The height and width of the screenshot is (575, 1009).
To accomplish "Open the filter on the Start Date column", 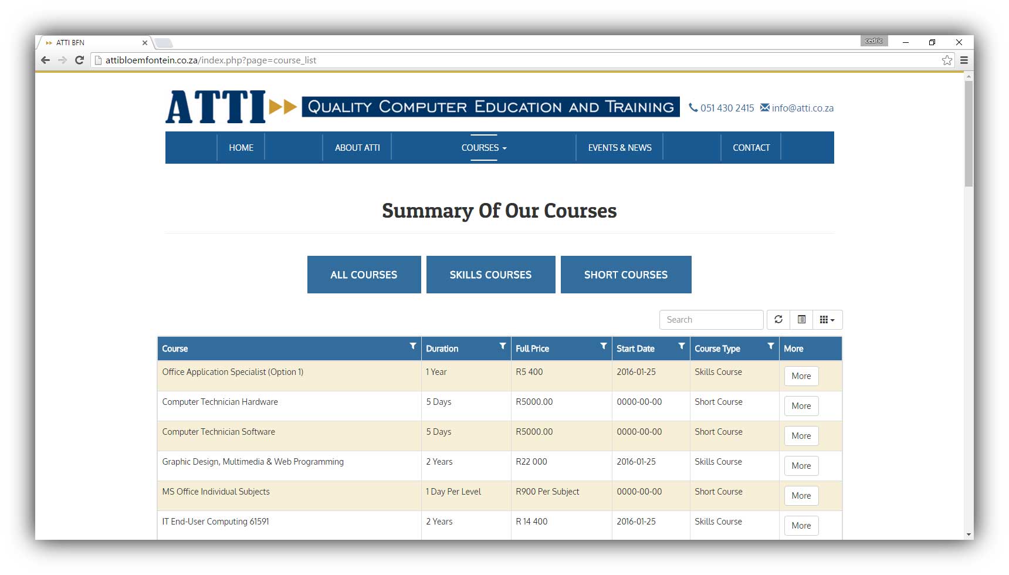I will coord(682,345).
